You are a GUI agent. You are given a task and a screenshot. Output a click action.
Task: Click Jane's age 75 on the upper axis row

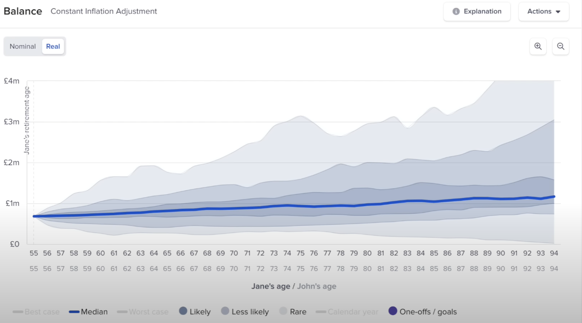tap(300, 253)
